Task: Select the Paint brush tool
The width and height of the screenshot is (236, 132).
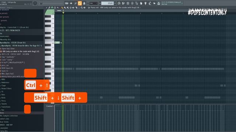Action: click(65, 8)
